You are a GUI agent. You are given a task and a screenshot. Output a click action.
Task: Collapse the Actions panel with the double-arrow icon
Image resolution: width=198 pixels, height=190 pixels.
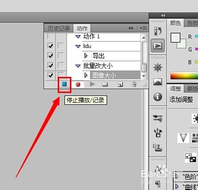tap(131, 28)
